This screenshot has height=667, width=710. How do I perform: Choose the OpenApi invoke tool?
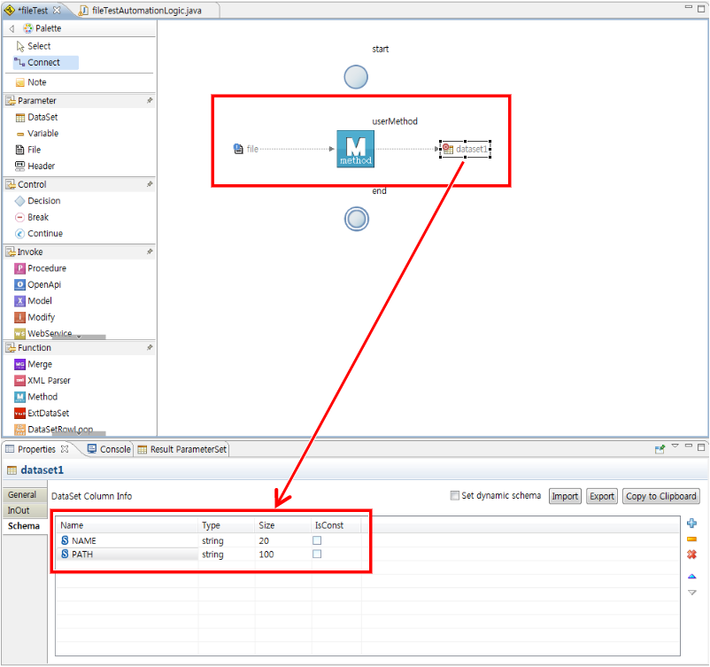(43, 284)
